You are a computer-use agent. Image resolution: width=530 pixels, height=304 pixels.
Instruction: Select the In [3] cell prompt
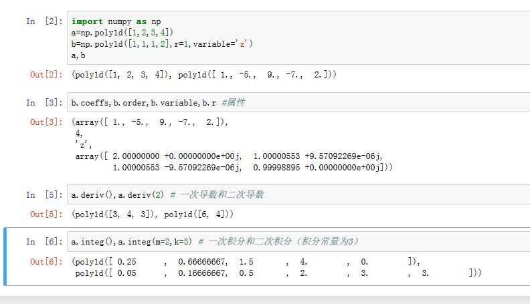(x=43, y=102)
